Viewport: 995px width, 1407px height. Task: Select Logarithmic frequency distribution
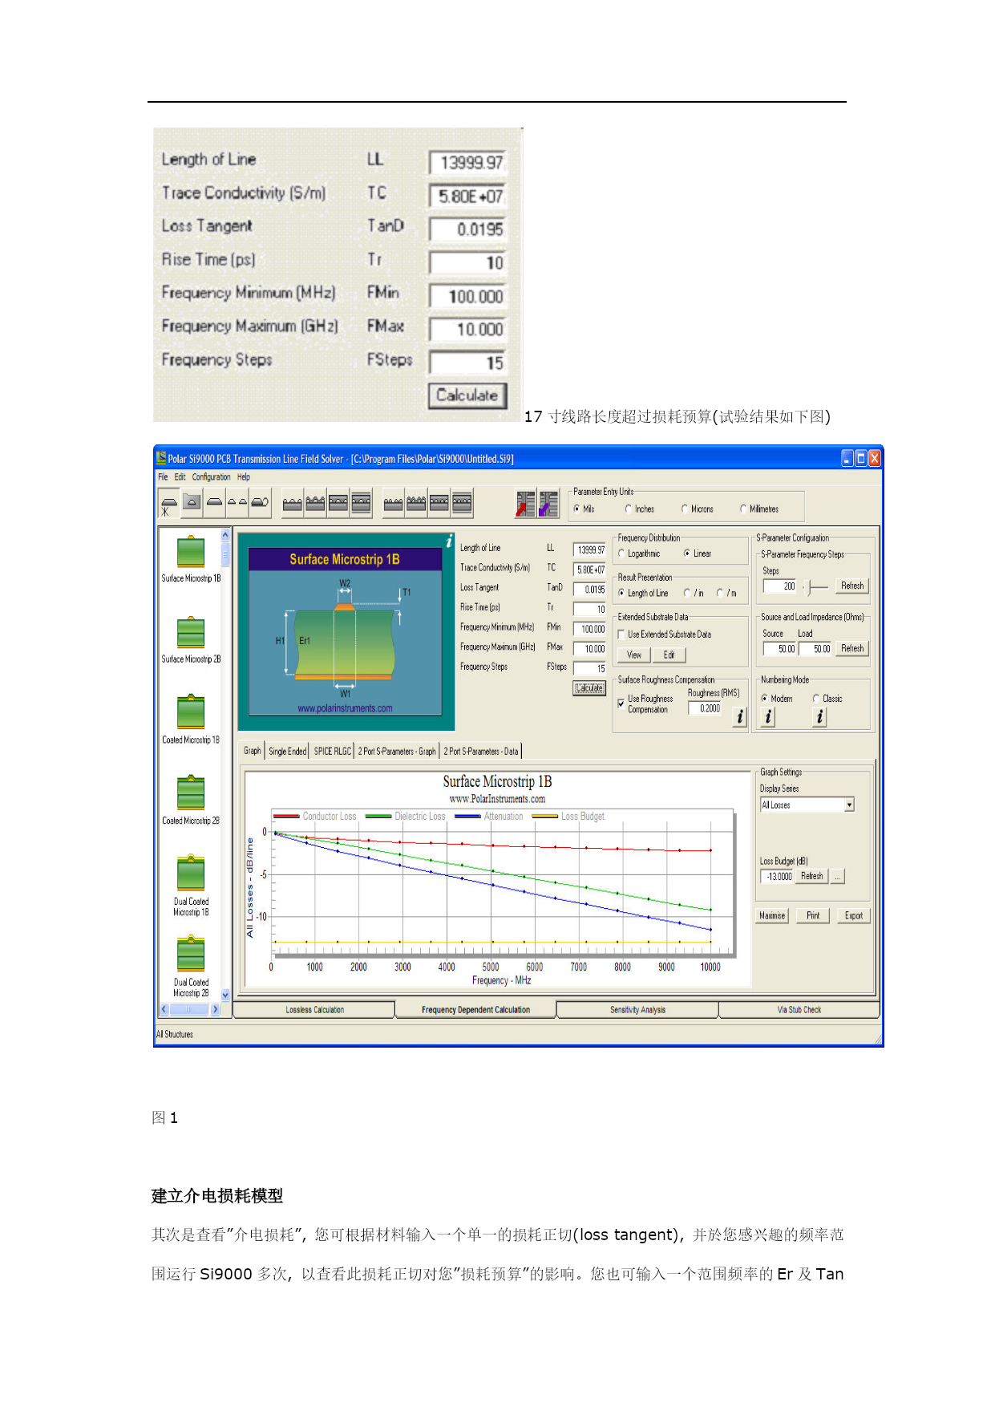(x=622, y=553)
